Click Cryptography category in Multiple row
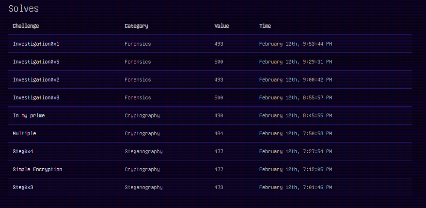This screenshot has width=426, height=208. pyautogui.click(x=142, y=134)
